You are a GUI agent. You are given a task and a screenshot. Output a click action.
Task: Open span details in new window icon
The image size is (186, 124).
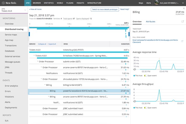tap(182, 22)
